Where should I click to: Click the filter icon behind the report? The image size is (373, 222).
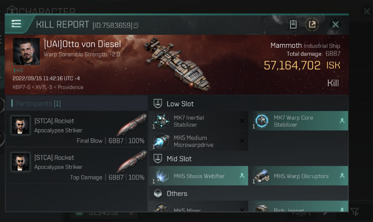(355, 212)
